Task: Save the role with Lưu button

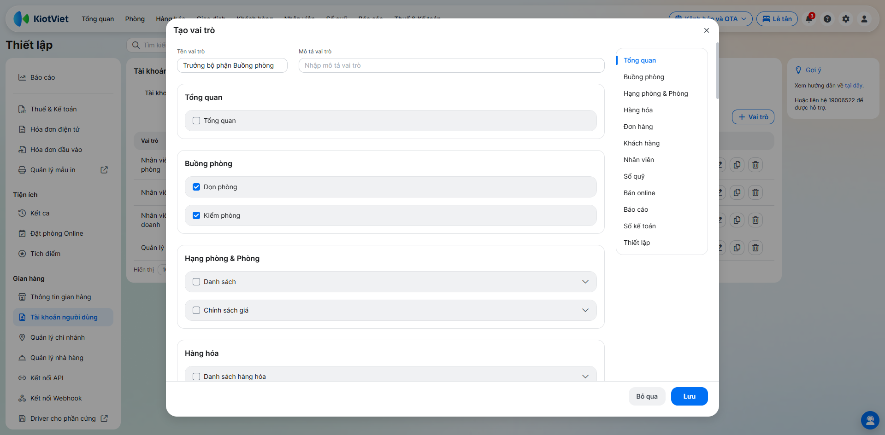Action: point(690,396)
